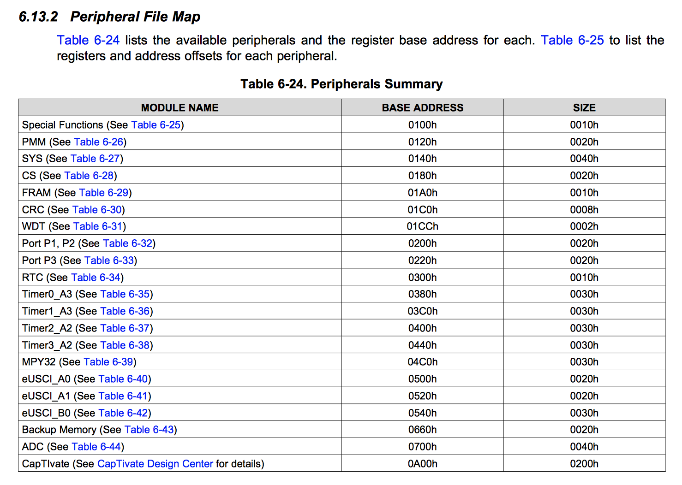The height and width of the screenshot is (485, 682).
Task: Follow the Table 6-25 link for Special Functions
Action: (156, 124)
